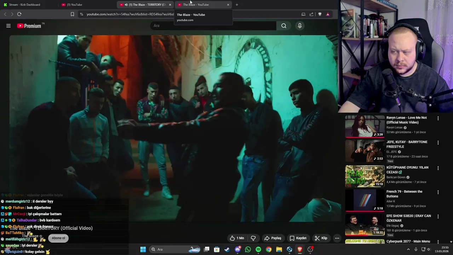Open Brave Rewards triangle icon

328,14
